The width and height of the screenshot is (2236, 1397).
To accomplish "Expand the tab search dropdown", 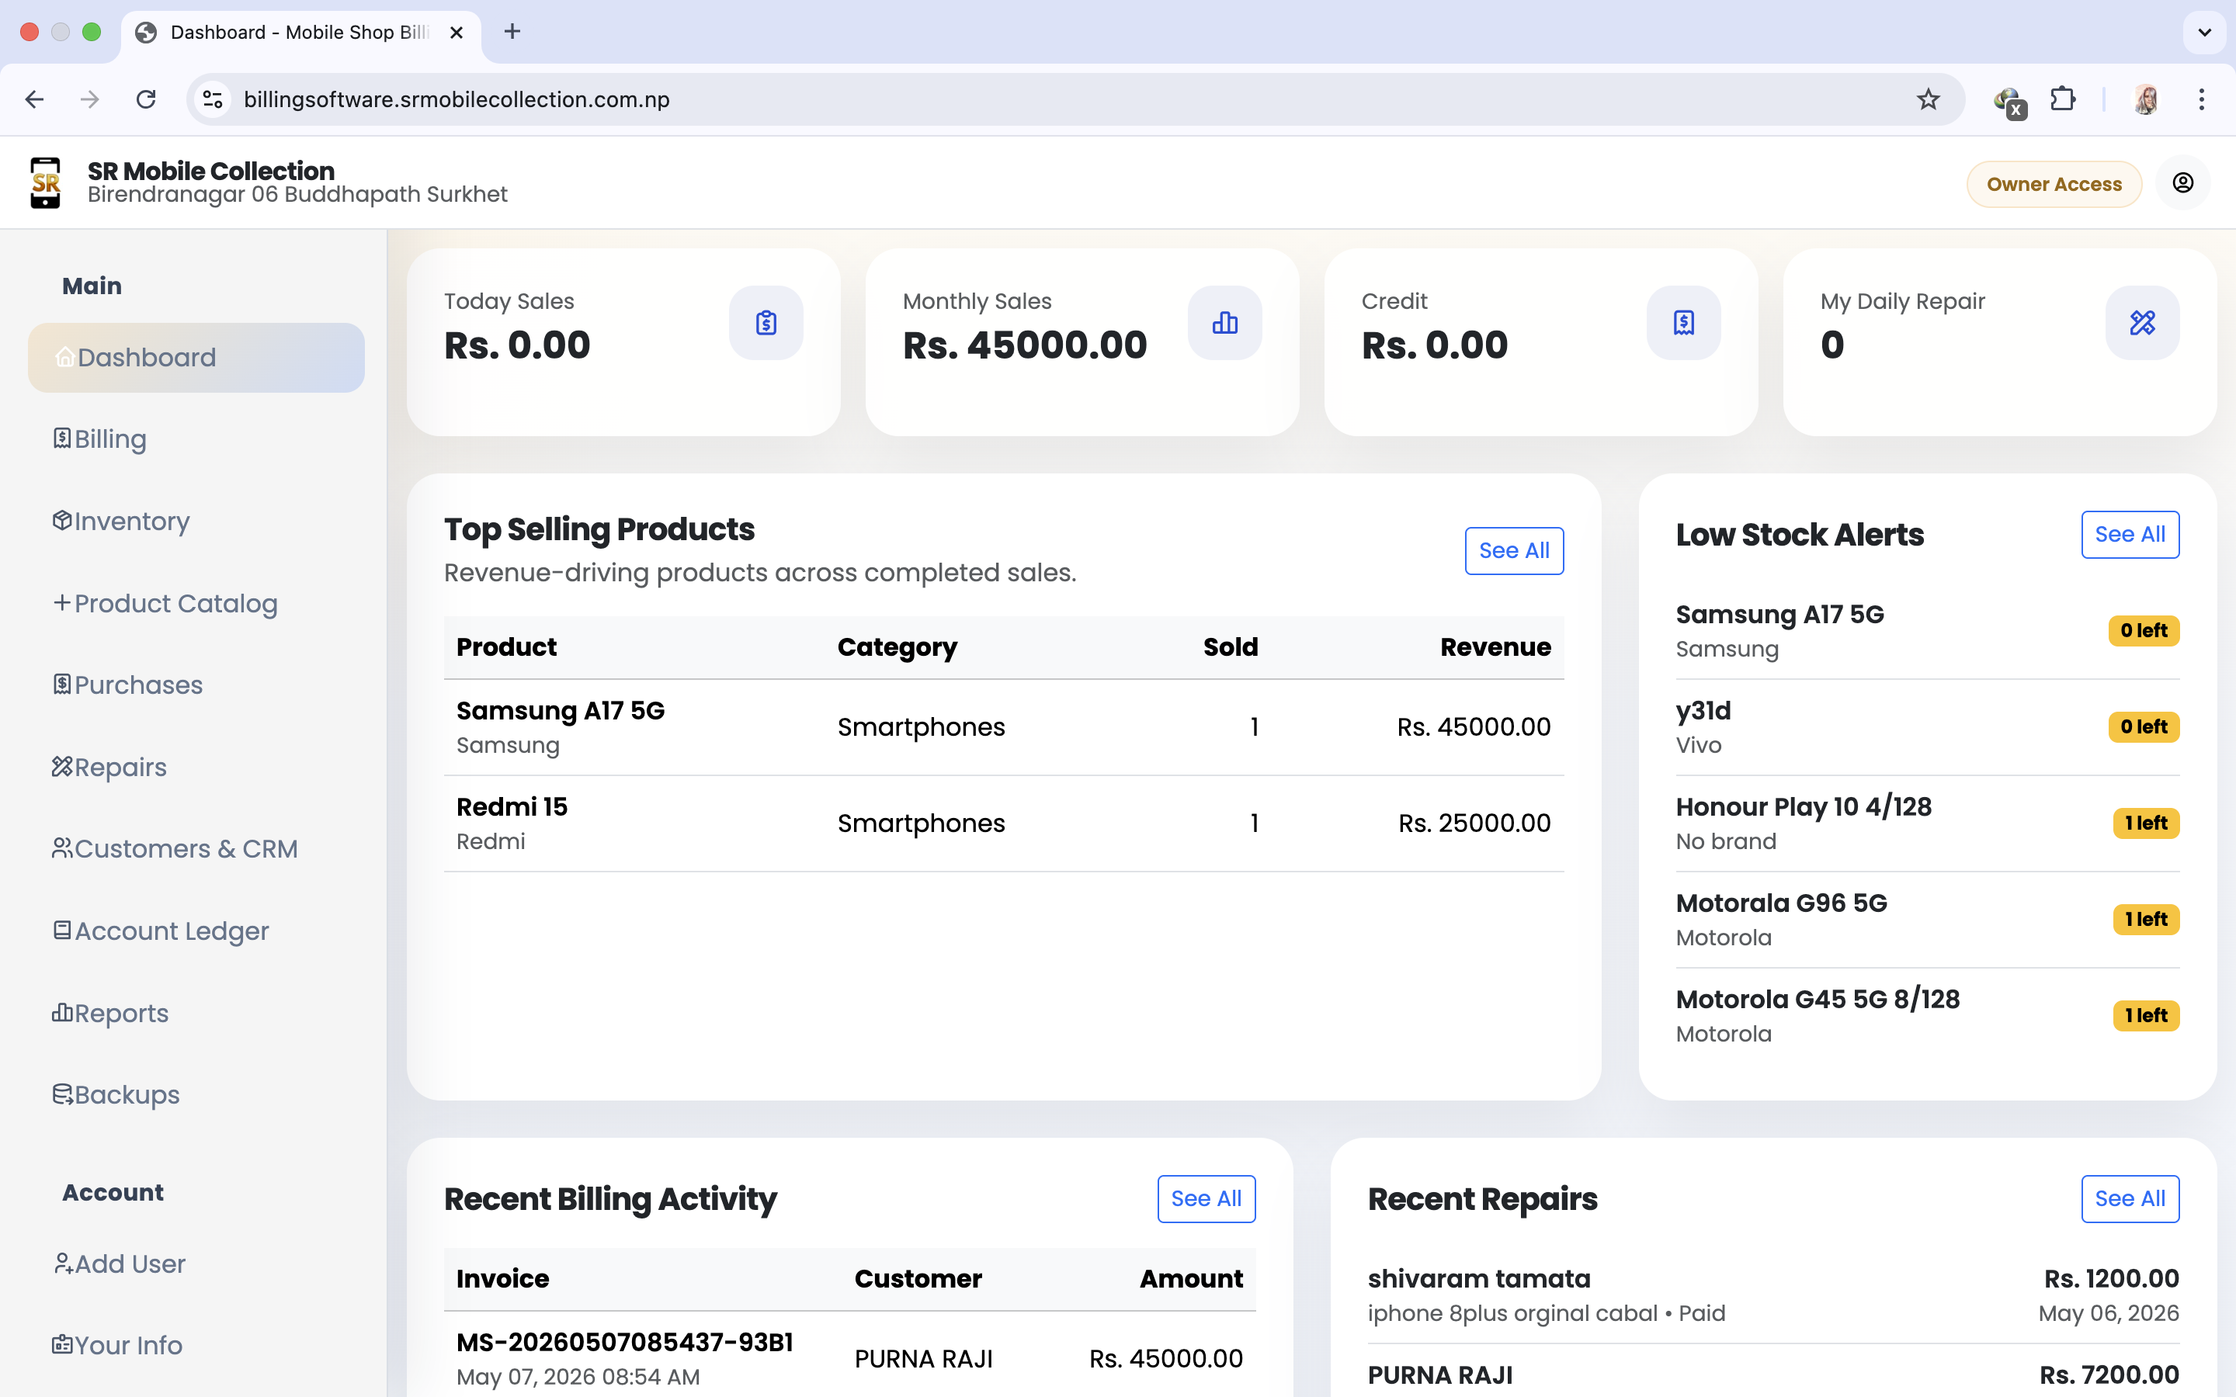I will pos(2205,33).
